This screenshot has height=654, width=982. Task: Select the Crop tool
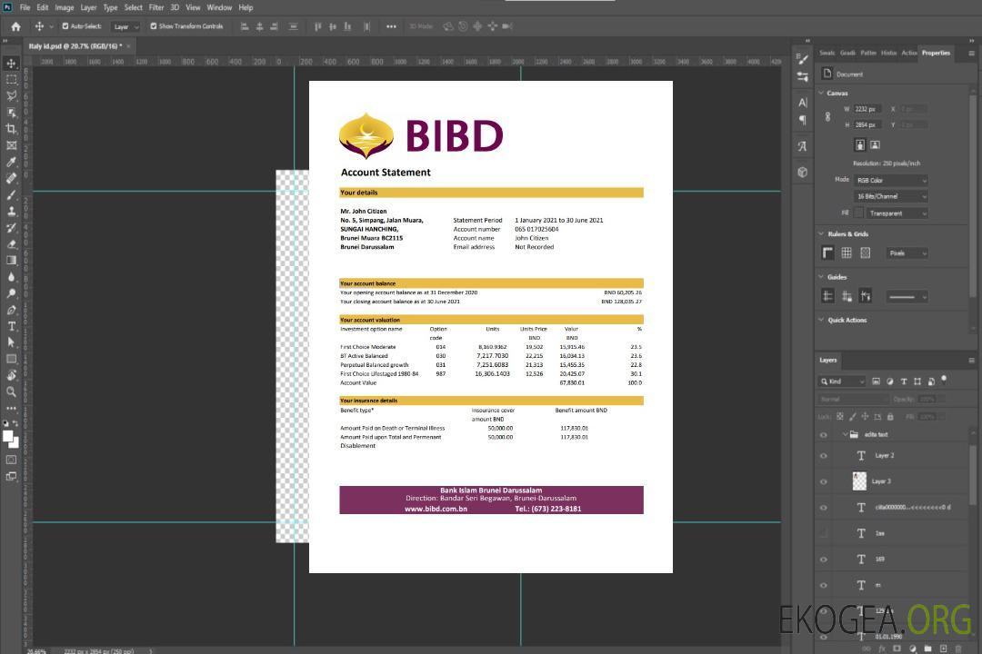coord(11,129)
